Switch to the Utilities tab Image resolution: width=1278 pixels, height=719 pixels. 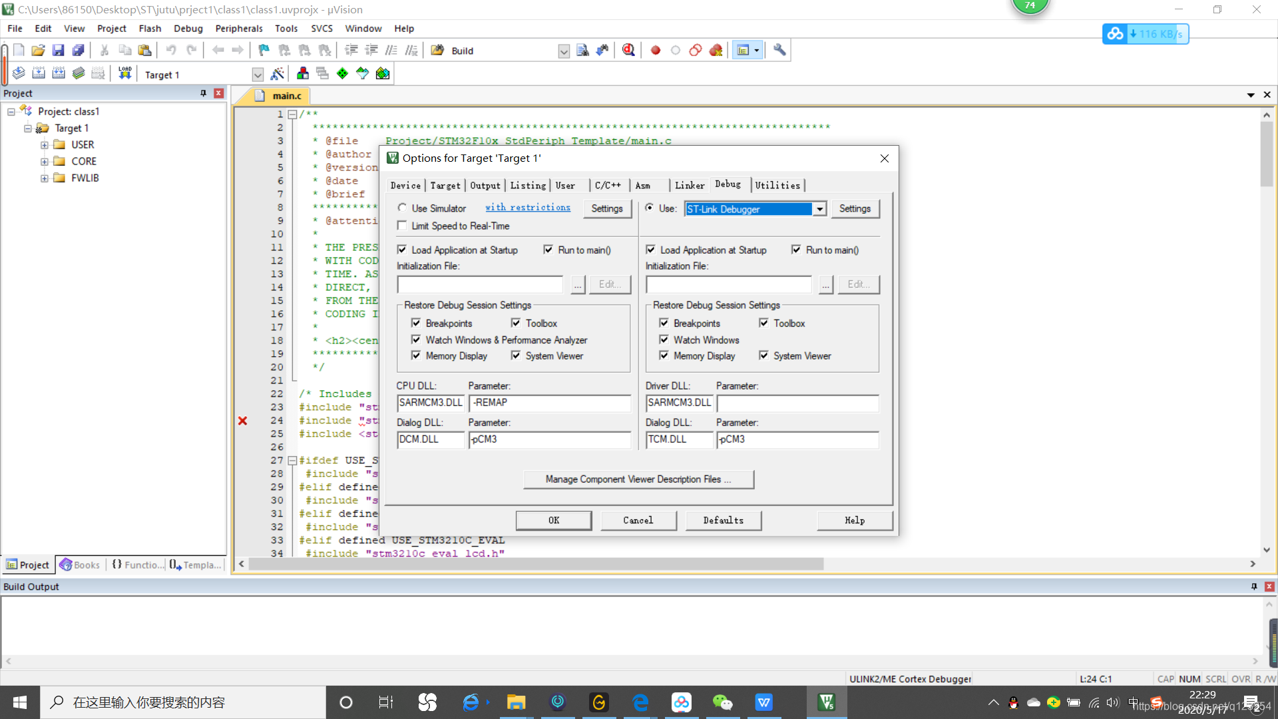(777, 186)
